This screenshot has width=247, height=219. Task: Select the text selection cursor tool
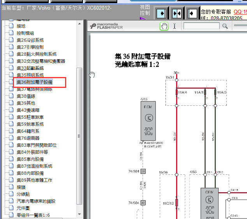[x=175, y=26]
